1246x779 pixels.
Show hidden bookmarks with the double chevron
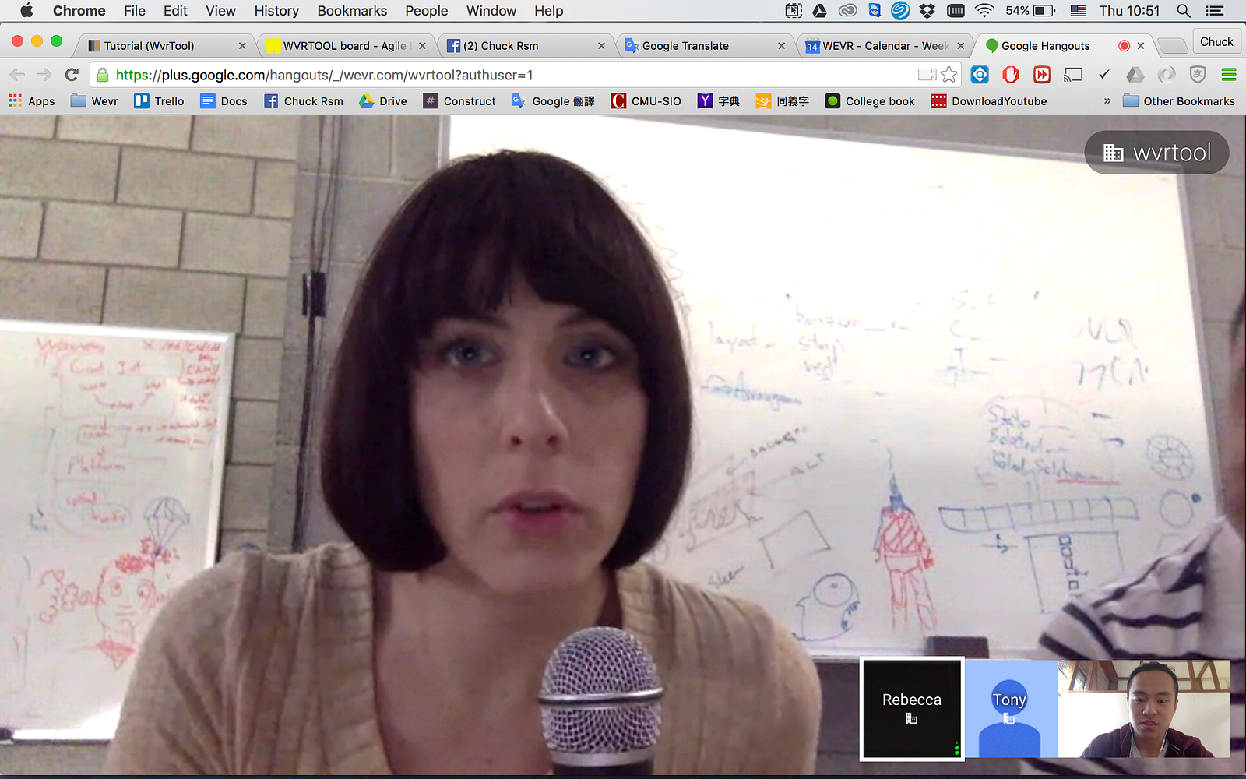click(x=1107, y=101)
